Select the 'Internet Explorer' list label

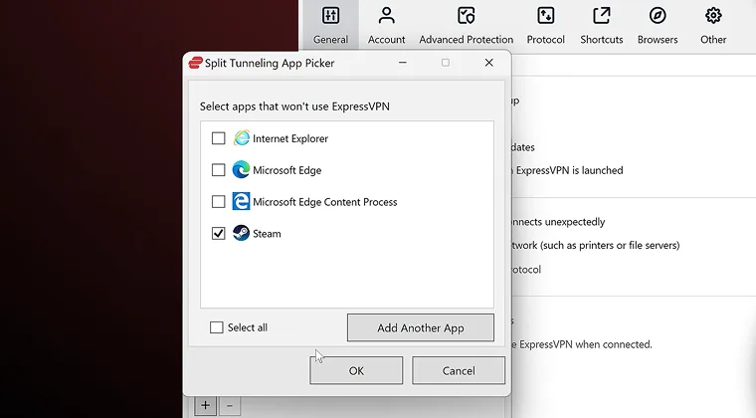290,139
